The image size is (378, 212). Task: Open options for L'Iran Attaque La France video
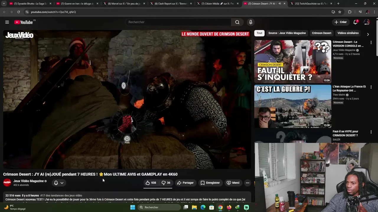371,87
